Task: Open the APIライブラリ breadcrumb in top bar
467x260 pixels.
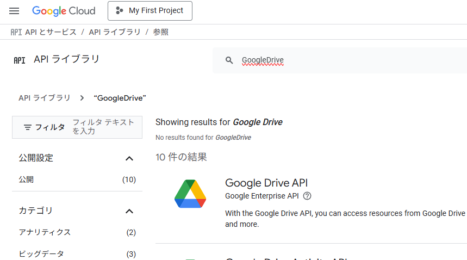Action: (x=115, y=32)
